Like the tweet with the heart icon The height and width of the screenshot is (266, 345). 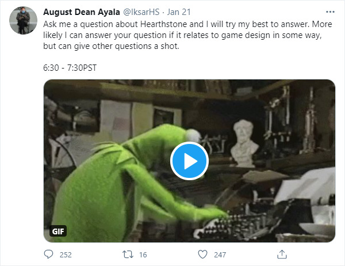pos(202,254)
